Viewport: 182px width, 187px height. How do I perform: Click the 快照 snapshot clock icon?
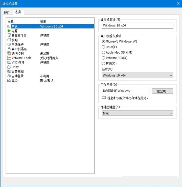[x=9, y=40]
